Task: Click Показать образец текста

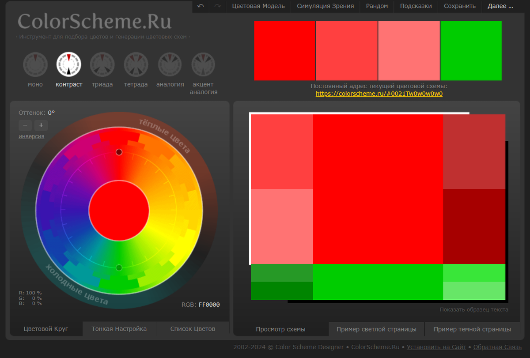Action: point(474,309)
